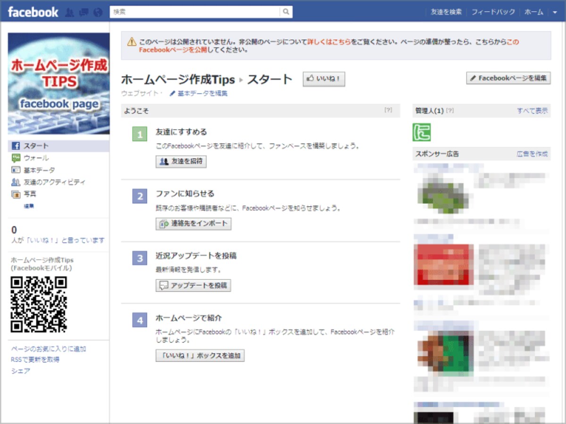
Task: Click the warning triangle icon
Action: (x=132, y=42)
